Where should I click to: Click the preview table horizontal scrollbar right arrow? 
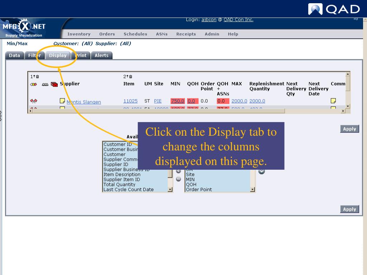tap(343, 111)
